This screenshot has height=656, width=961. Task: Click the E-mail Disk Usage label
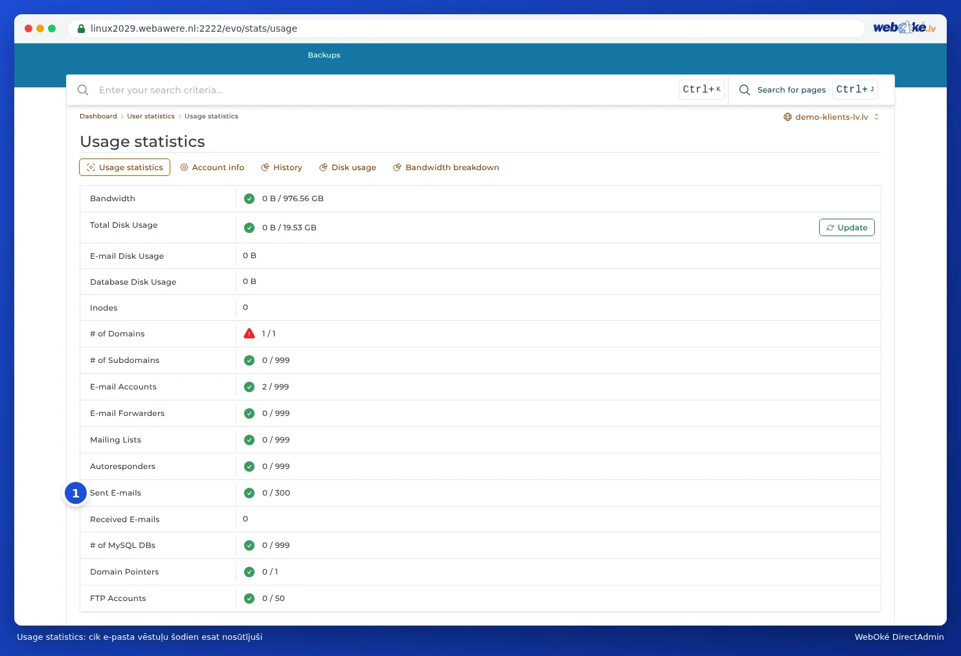(x=127, y=256)
